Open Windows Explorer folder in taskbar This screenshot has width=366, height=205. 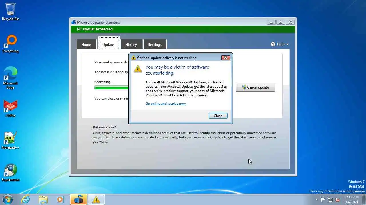[43, 200]
